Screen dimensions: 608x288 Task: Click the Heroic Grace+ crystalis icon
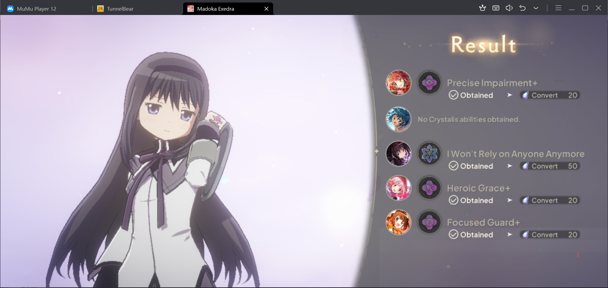point(429,188)
